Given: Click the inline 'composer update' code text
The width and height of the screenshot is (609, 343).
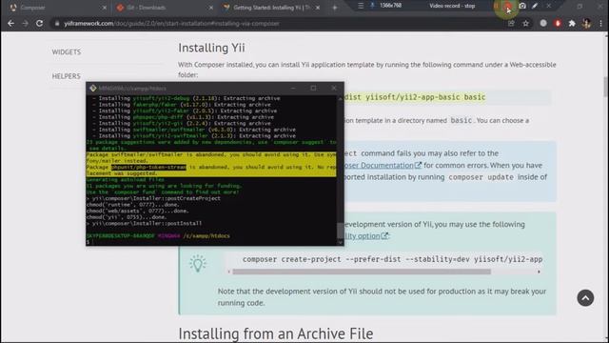Looking at the screenshot, I should coord(481,177).
